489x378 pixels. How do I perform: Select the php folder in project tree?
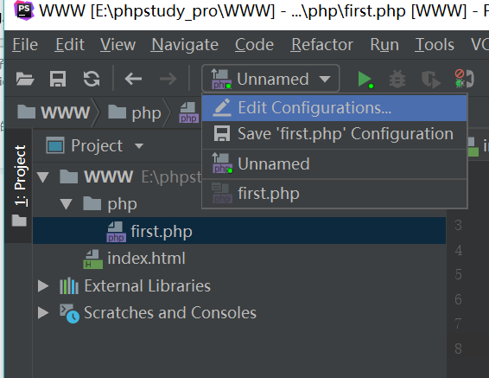click(123, 204)
